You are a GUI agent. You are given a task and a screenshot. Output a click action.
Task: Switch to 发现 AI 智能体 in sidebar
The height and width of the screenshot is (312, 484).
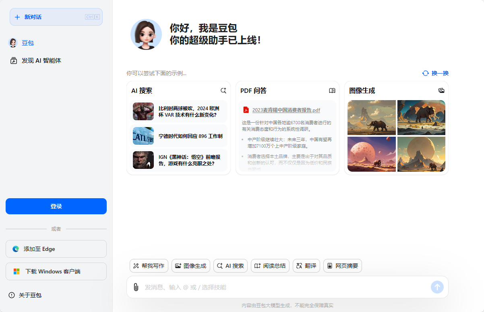[40, 60]
